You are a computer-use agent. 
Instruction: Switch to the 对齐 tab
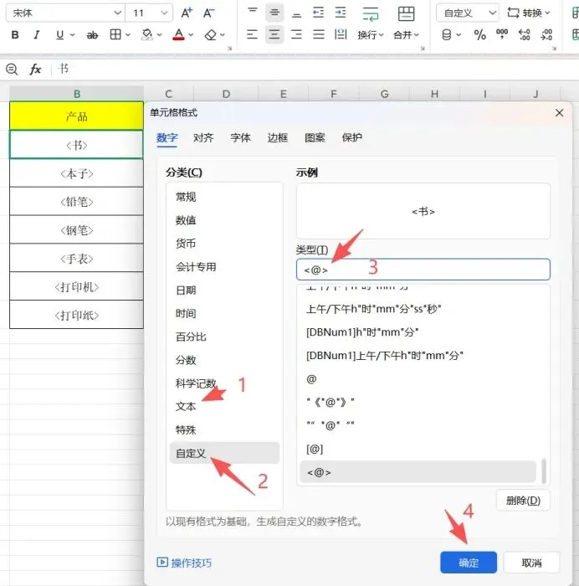click(x=203, y=137)
